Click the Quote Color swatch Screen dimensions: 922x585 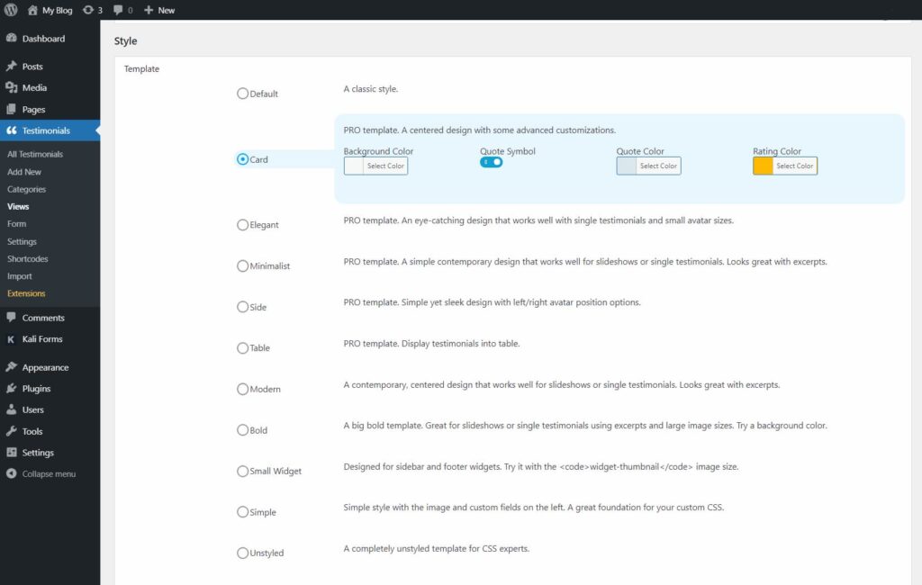coord(627,166)
